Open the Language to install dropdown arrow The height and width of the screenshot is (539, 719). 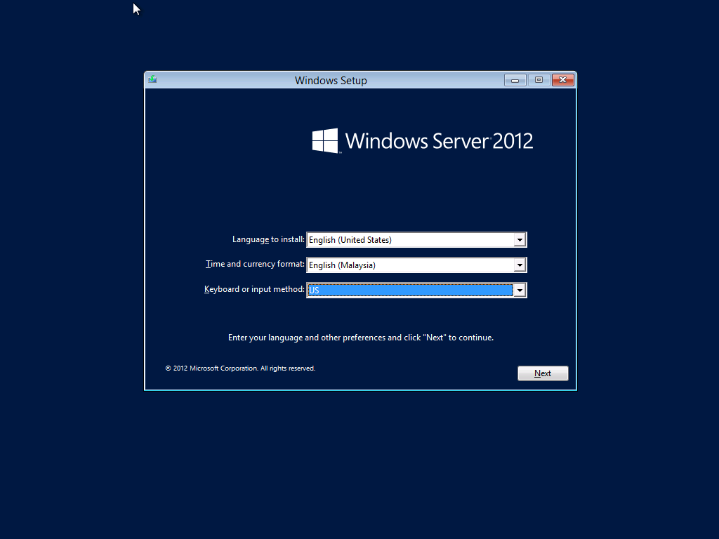click(x=520, y=240)
